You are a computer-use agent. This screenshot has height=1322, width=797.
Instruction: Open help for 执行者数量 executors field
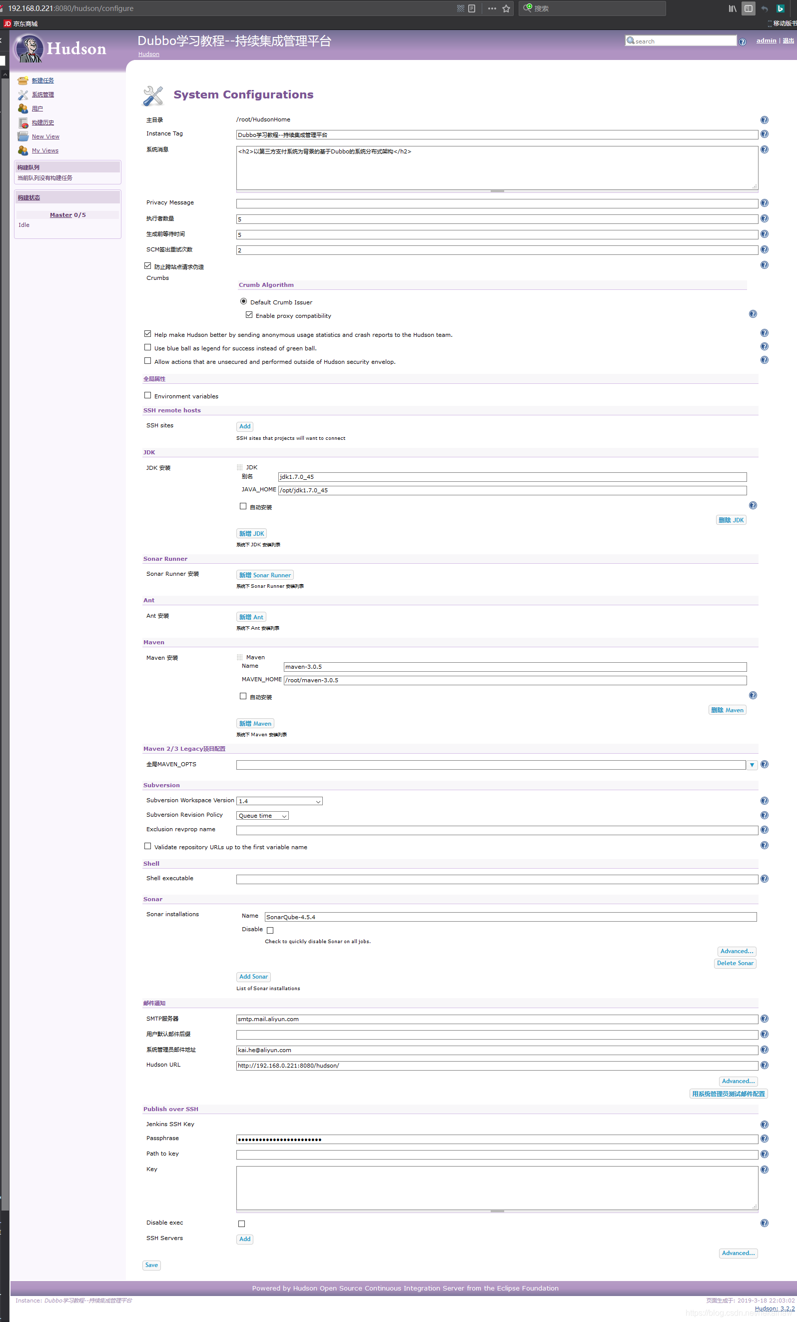(x=765, y=218)
